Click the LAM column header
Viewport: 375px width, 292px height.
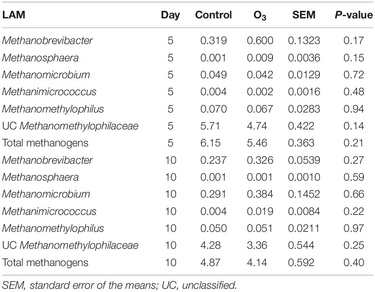click(14, 15)
